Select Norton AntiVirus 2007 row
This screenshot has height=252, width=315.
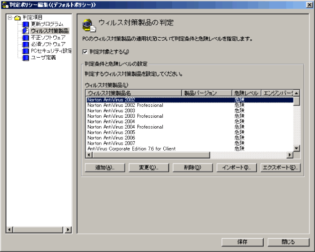click(x=190, y=143)
